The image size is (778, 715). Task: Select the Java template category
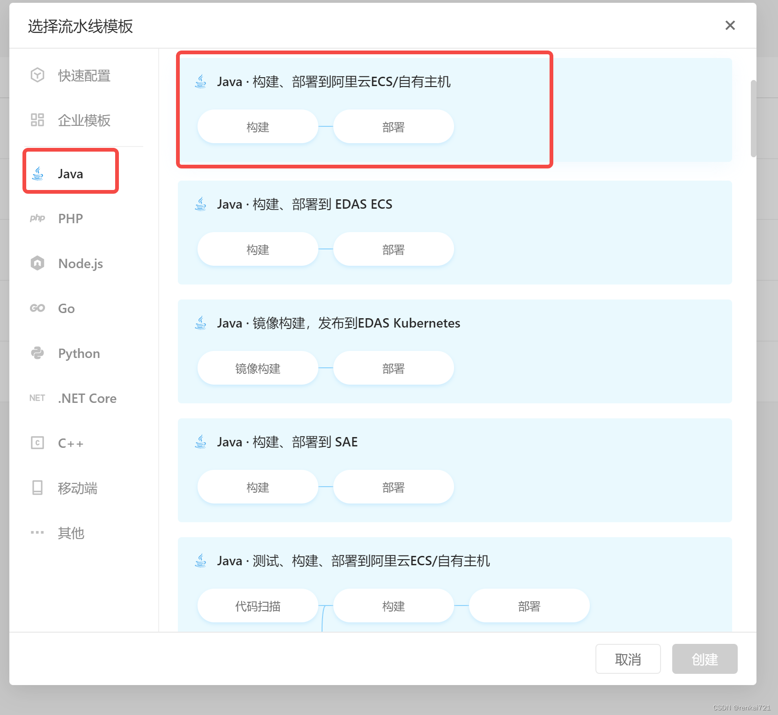pos(71,174)
